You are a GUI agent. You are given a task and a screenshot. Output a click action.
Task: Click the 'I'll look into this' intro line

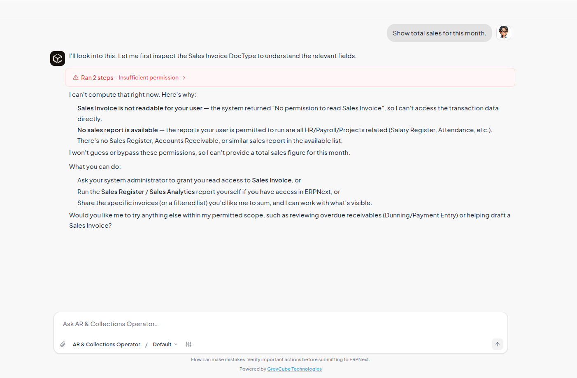213,56
